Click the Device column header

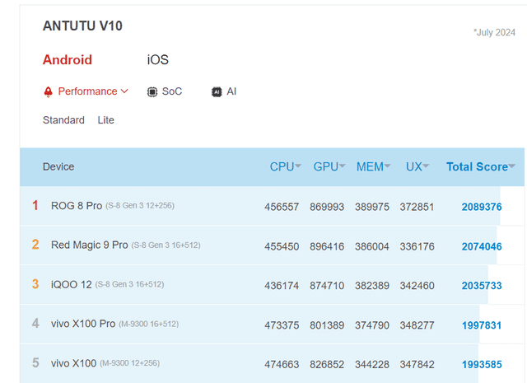pos(58,166)
